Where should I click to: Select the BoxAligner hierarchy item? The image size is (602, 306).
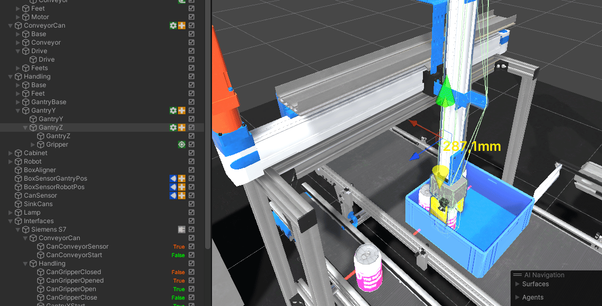(39, 170)
